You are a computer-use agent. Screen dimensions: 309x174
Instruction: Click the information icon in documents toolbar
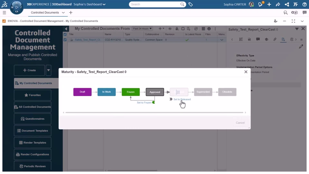click(209, 29)
